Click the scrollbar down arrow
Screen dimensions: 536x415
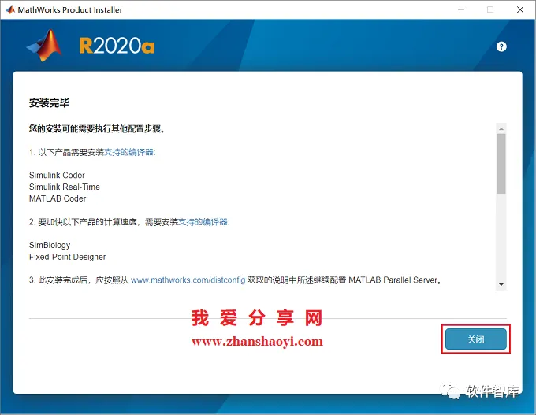click(501, 284)
